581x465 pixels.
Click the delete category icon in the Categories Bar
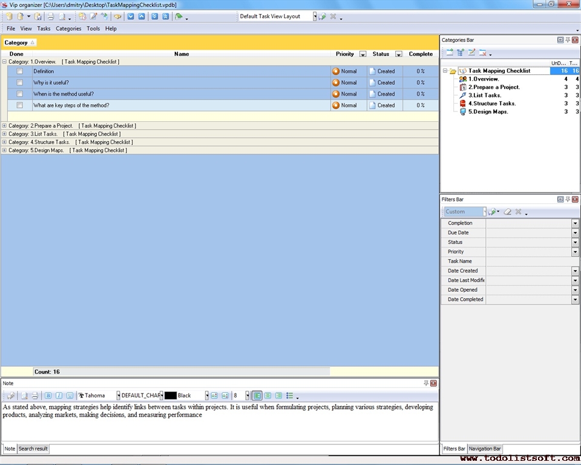coord(483,53)
